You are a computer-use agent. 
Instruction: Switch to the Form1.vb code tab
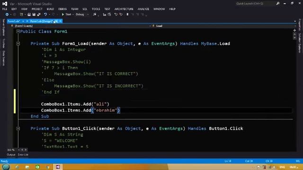(x=14, y=21)
